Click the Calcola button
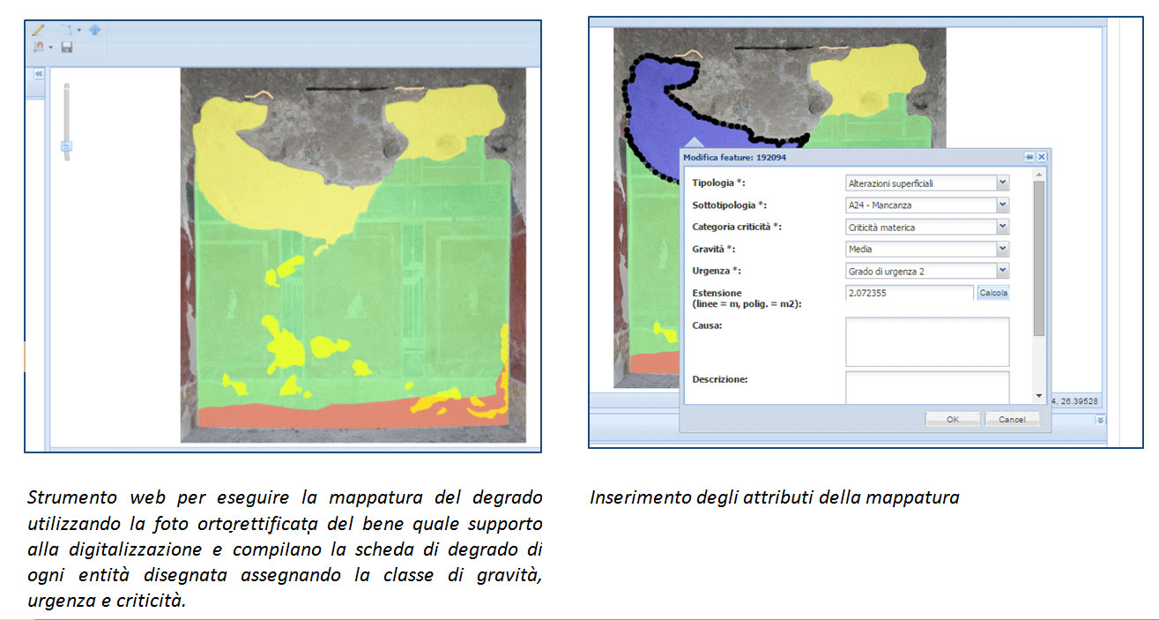The width and height of the screenshot is (1159, 620). coord(993,293)
